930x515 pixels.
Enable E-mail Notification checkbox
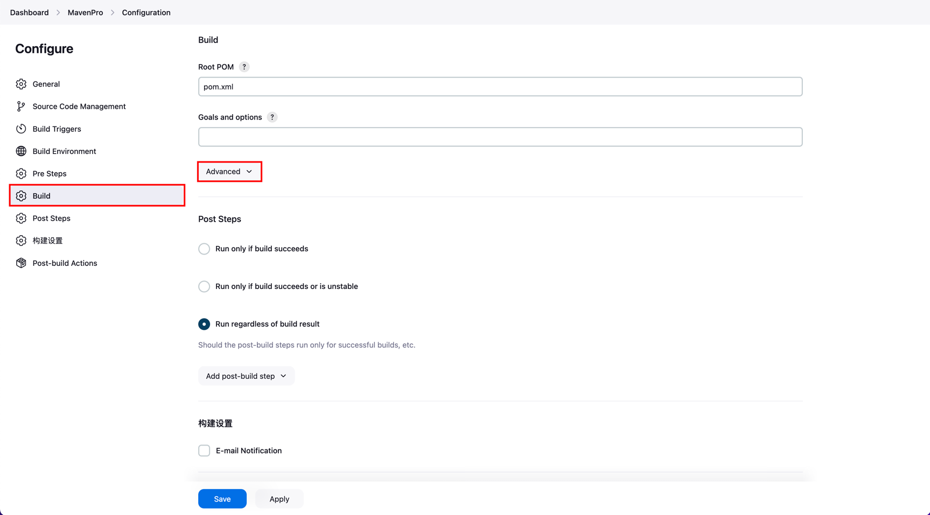tap(204, 450)
